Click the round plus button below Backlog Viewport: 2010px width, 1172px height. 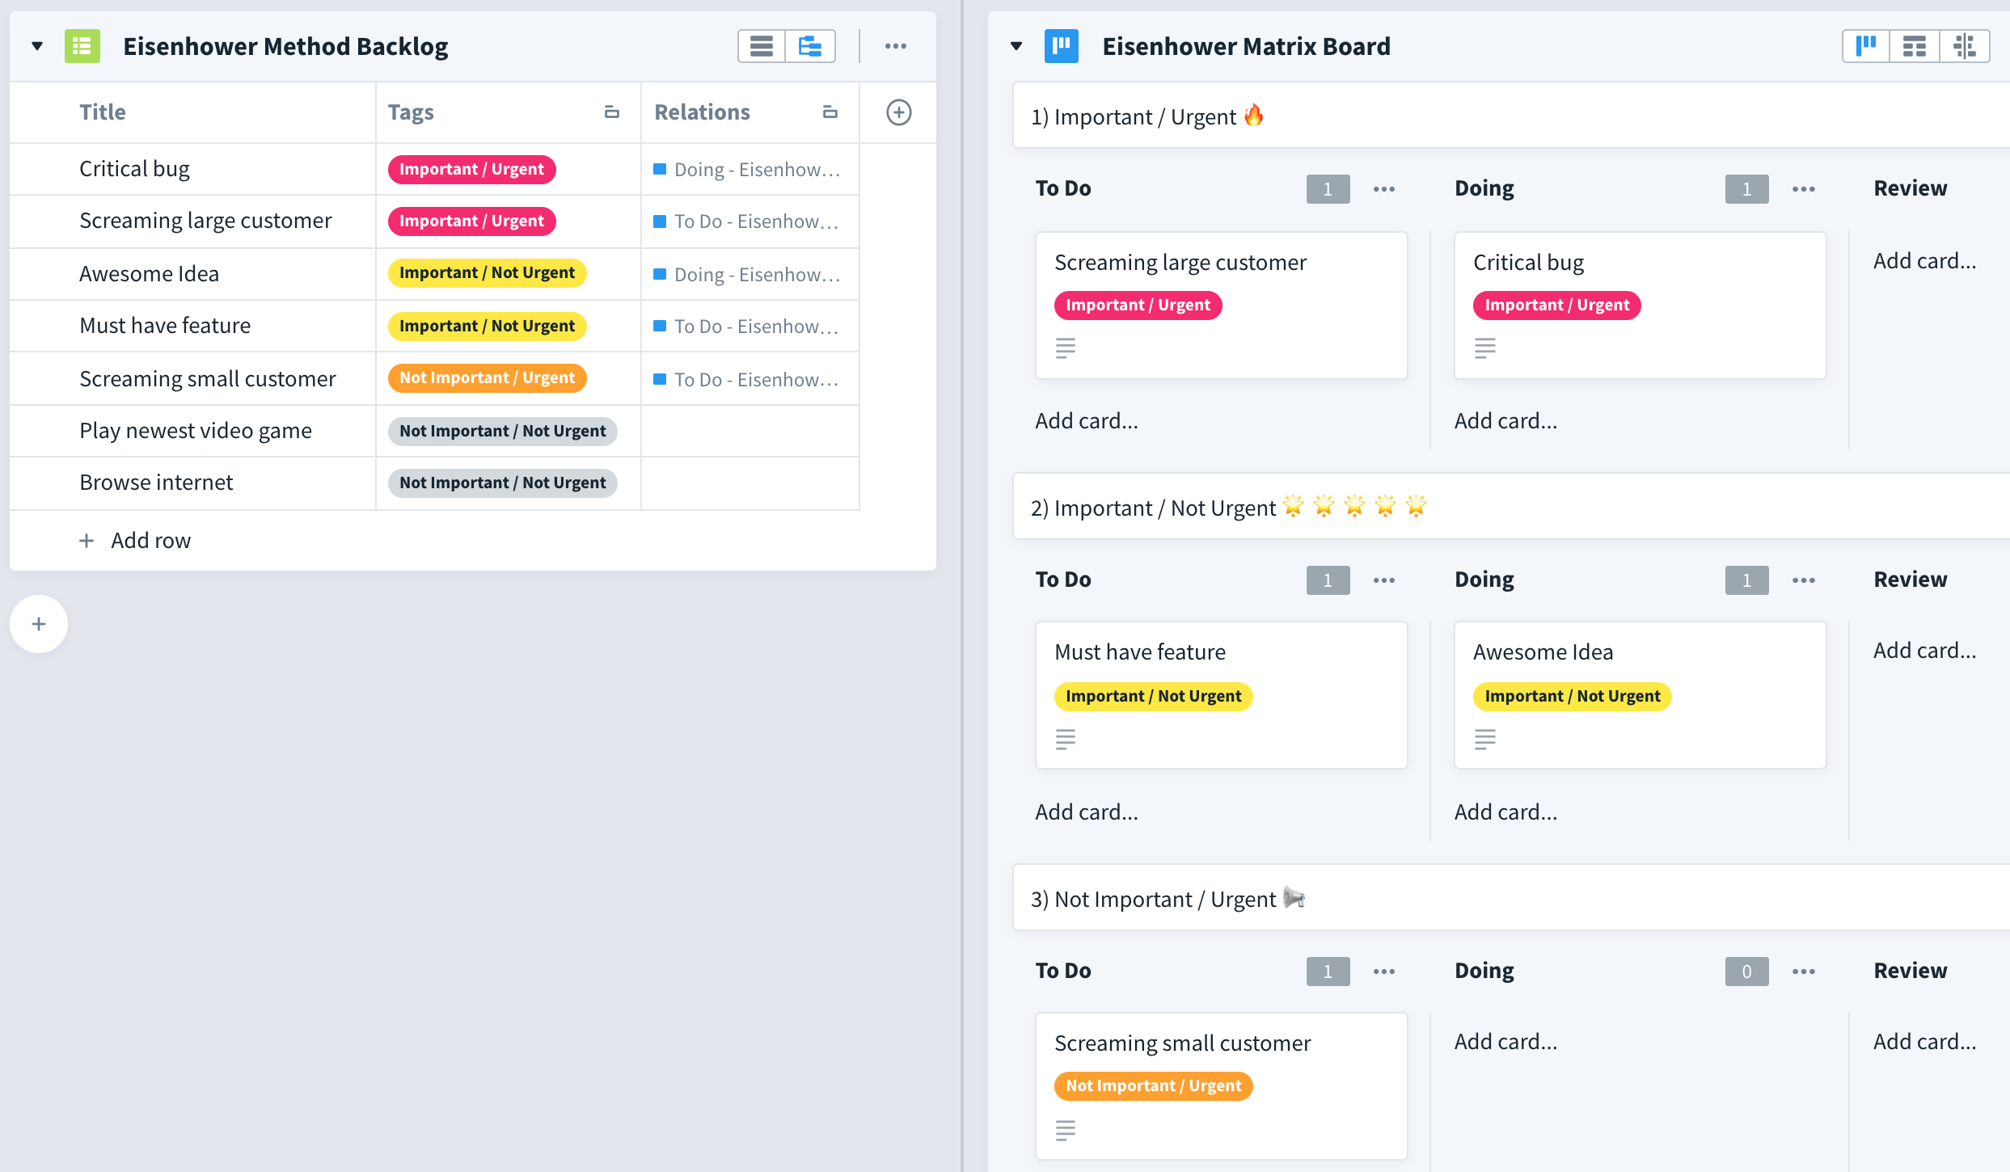click(x=39, y=624)
